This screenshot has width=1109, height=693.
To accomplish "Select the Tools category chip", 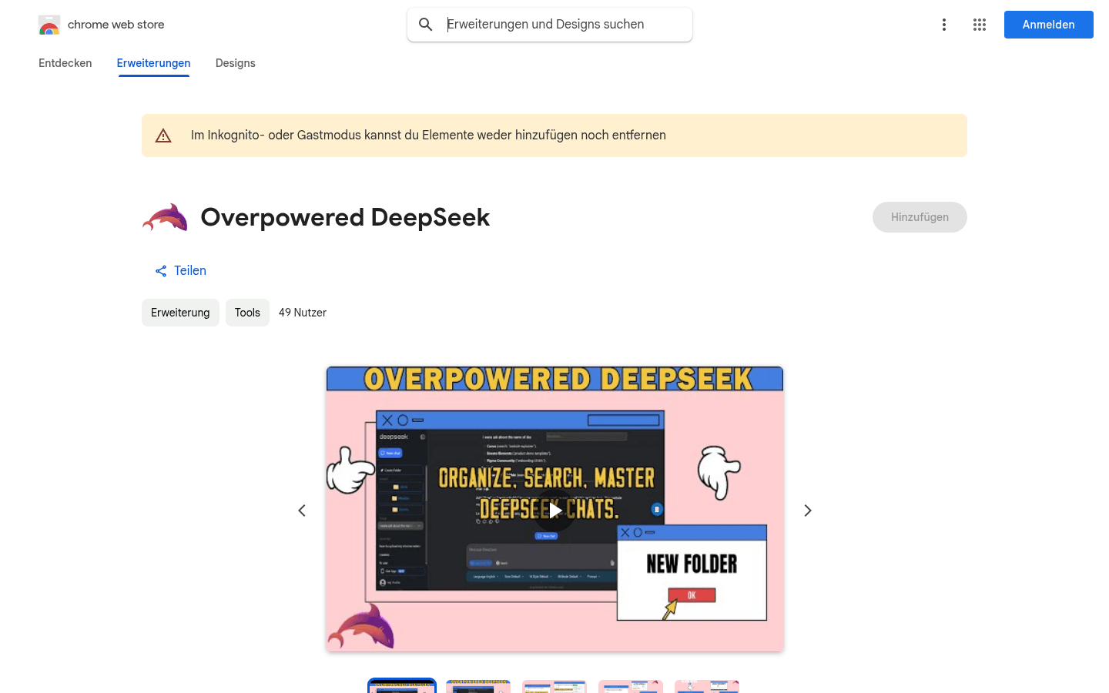I will (247, 313).
